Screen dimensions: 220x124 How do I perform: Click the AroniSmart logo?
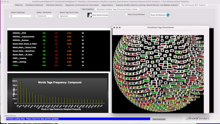pos(197,118)
